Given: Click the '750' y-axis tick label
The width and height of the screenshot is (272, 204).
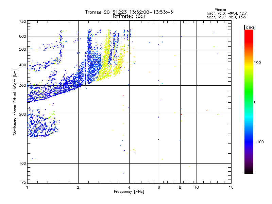Looking at the screenshot, I should coord(22,21).
